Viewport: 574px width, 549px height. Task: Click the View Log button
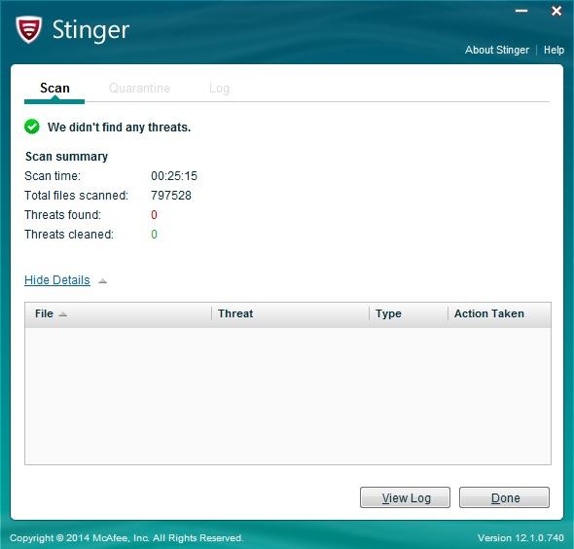[x=405, y=497]
